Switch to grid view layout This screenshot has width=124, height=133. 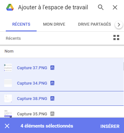coord(116,37)
